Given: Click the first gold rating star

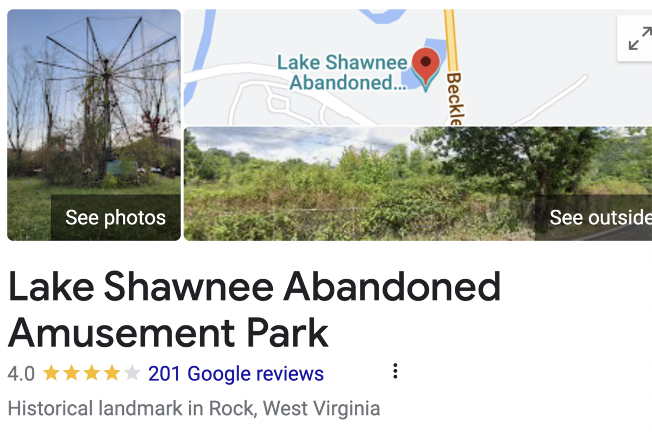Looking at the screenshot, I should click(x=51, y=373).
